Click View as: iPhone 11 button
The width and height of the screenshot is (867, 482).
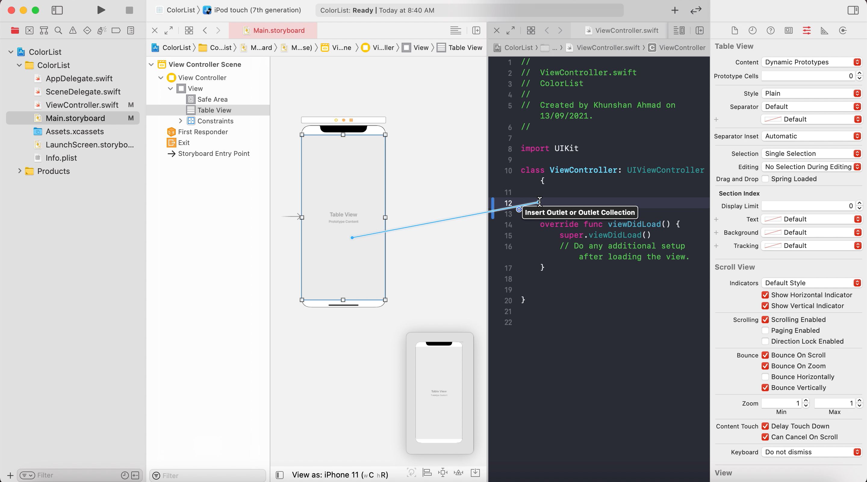click(340, 474)
